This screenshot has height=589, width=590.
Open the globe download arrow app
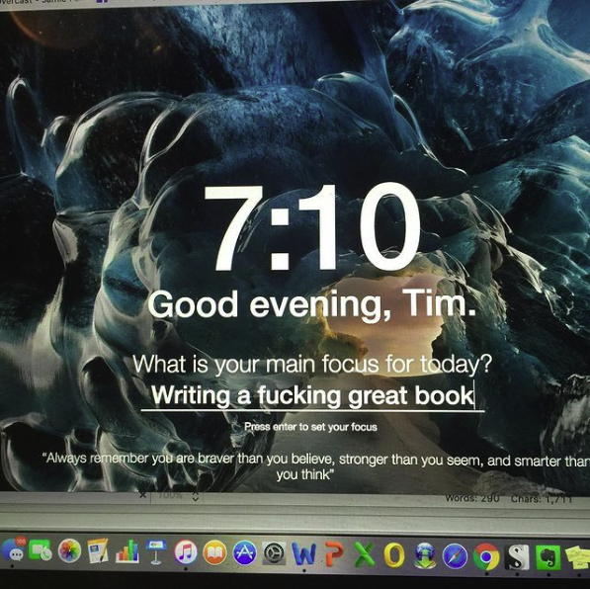pos(425,555)
